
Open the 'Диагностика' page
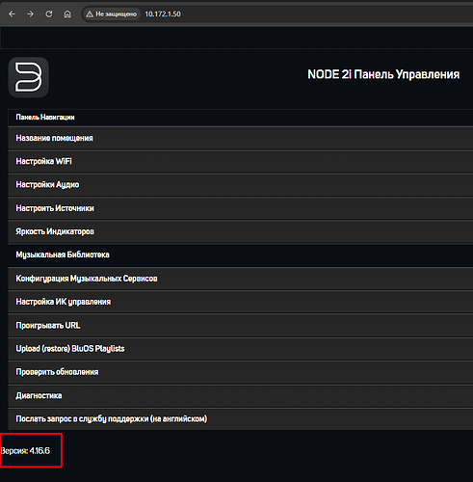(x=241, y=396)
